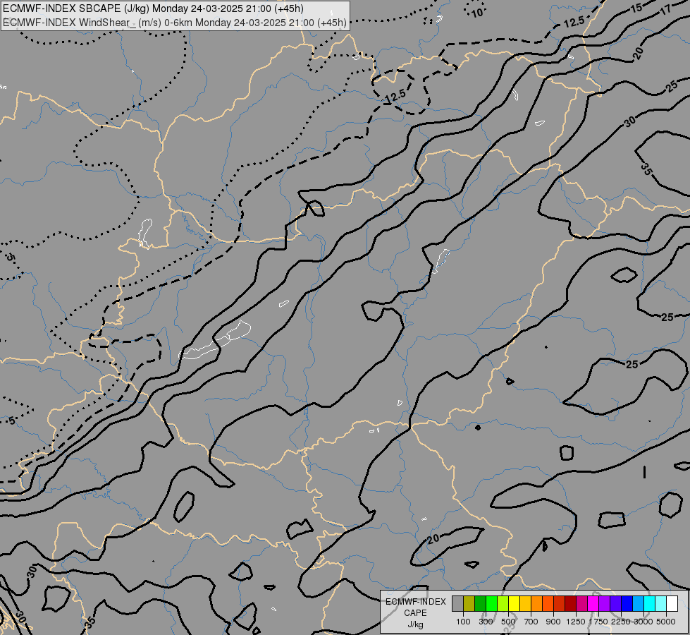Viewport: 690px width, 635px height.
Task: Pick the dark green legend swatch
Action: 481,604
